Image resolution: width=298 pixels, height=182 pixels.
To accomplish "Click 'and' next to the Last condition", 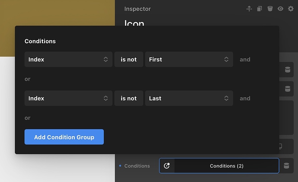I will [x=245, y=99].
